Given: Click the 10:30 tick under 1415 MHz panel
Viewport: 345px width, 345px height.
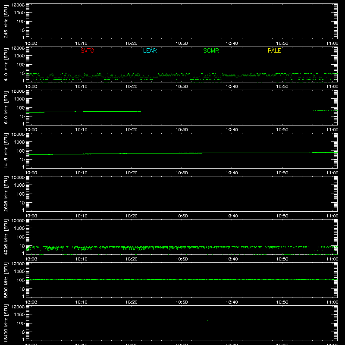Looking at the screenshot, I should pyautogui.click(x=182, y=173).
